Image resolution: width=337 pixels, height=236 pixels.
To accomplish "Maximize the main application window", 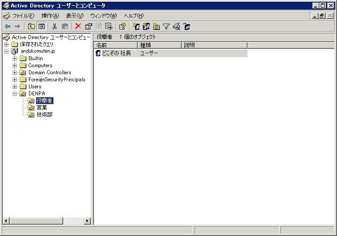I will tap(323, 6).
